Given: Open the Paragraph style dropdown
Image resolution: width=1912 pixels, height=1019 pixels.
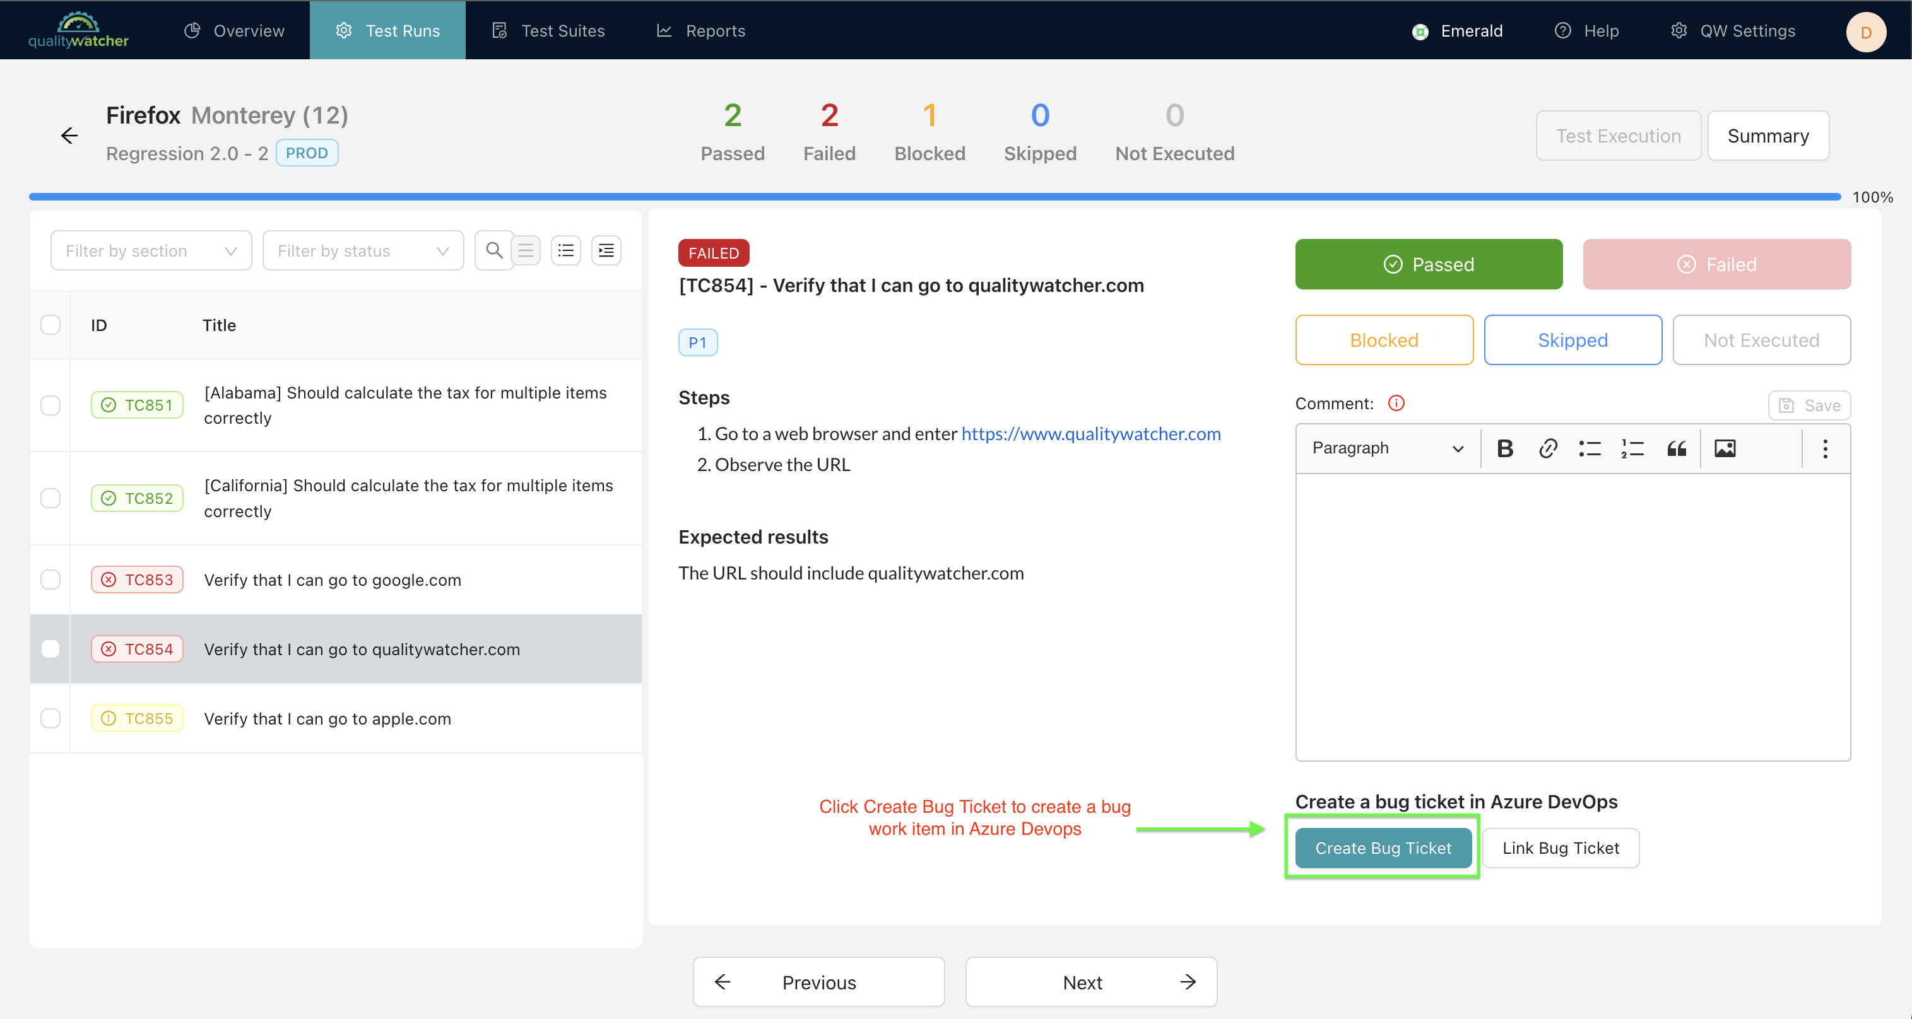Looking at the screenshot, I should [x=1387, y=448].
